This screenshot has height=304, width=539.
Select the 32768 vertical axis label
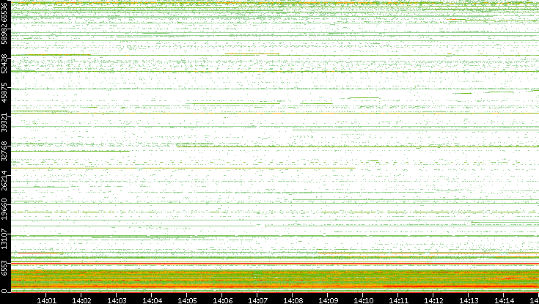click(4, 151)
